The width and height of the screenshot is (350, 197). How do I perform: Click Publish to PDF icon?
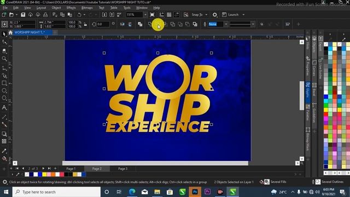click(119, 15)
